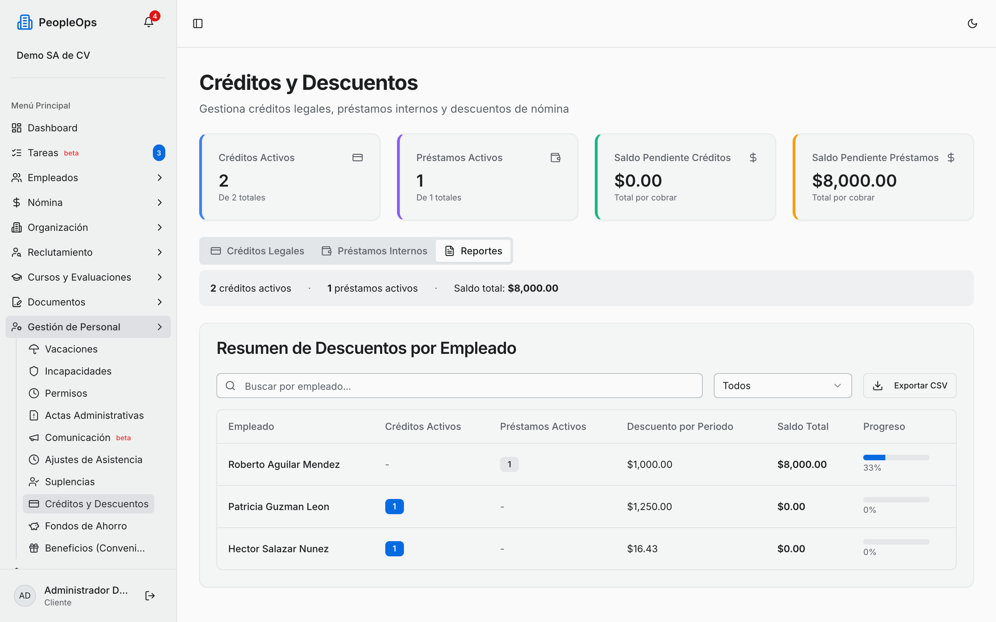The image size is (996, 622).
Task: Click the Comunicación megaphone icon
Action: [x=34, y=438]
